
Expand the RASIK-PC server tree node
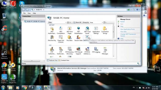point(23,22)
